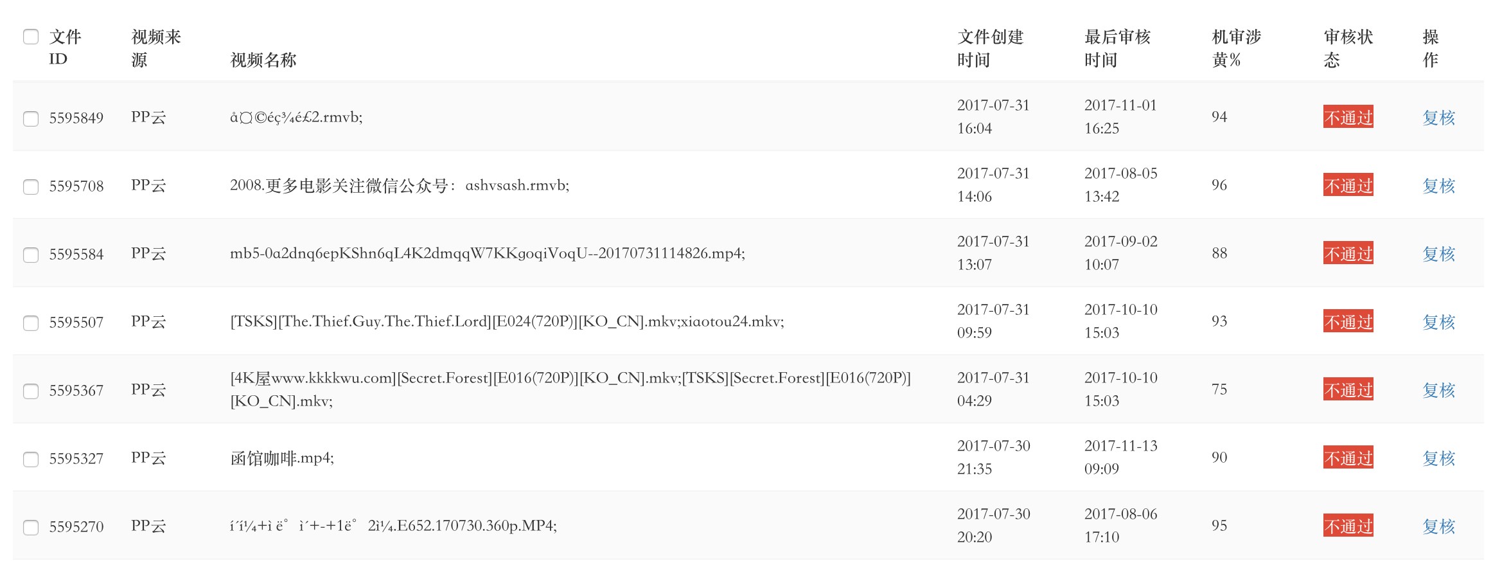Mark the checkbox for file 5595507
The height and width of the screenshot is (572, 1493).
click(x=31, y=323)
